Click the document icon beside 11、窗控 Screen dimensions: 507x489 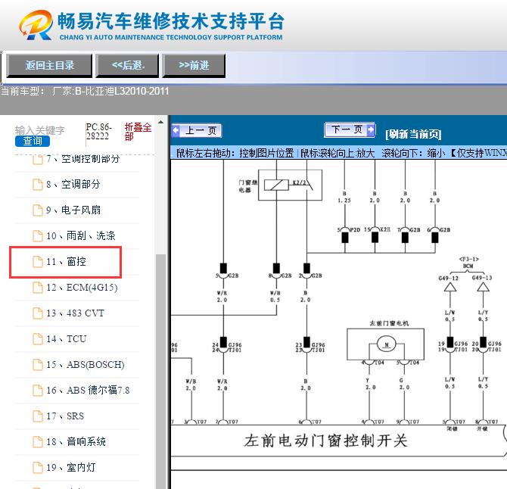coord(38,262)
